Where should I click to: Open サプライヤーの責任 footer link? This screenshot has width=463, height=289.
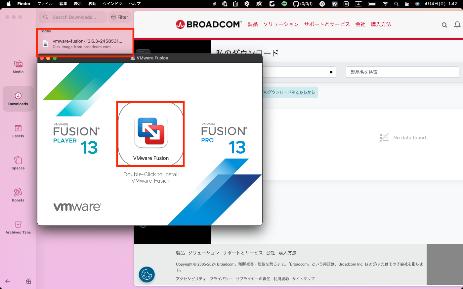click(253, 279)
